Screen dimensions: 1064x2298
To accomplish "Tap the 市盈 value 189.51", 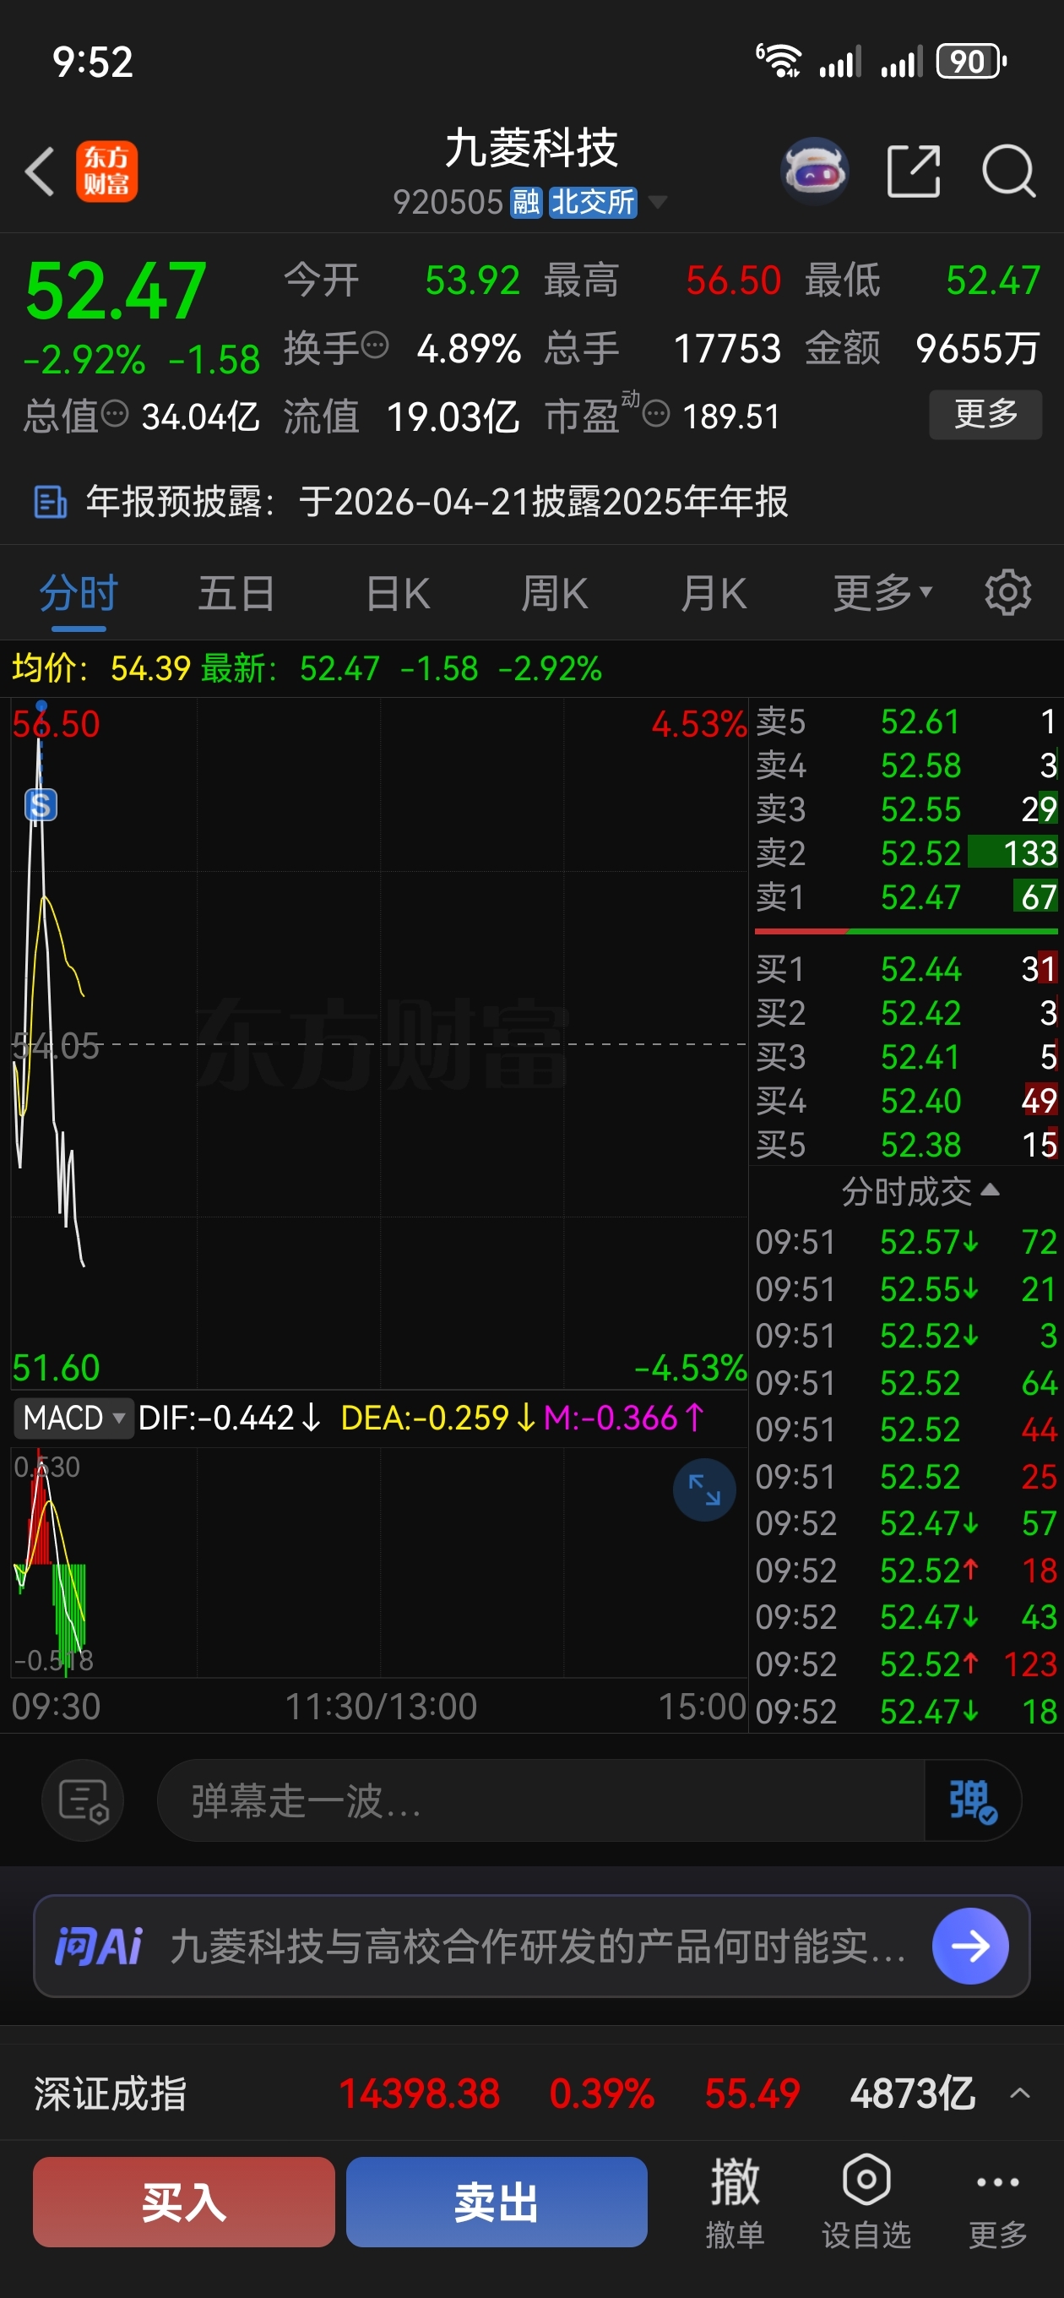I will (731, 416).
